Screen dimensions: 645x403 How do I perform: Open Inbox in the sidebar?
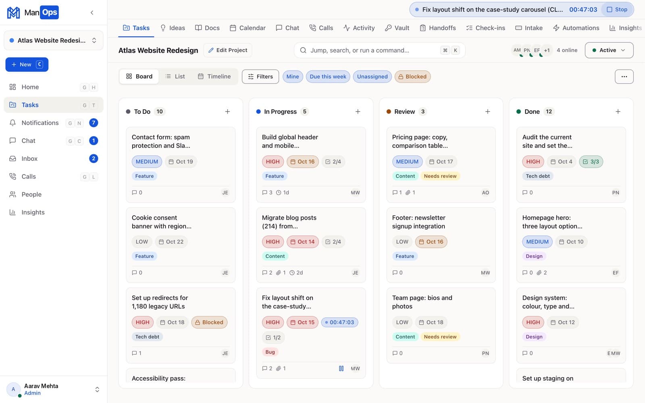54,159
